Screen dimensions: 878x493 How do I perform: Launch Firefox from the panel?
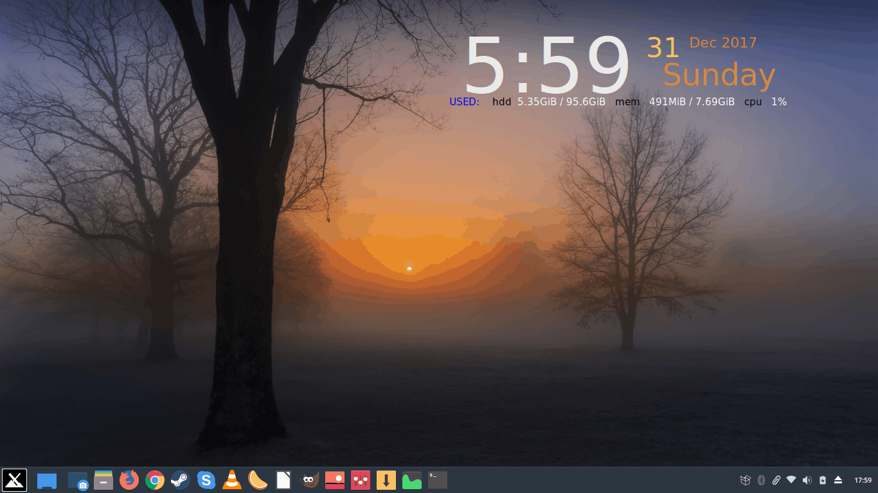click(x=129, y=480)
